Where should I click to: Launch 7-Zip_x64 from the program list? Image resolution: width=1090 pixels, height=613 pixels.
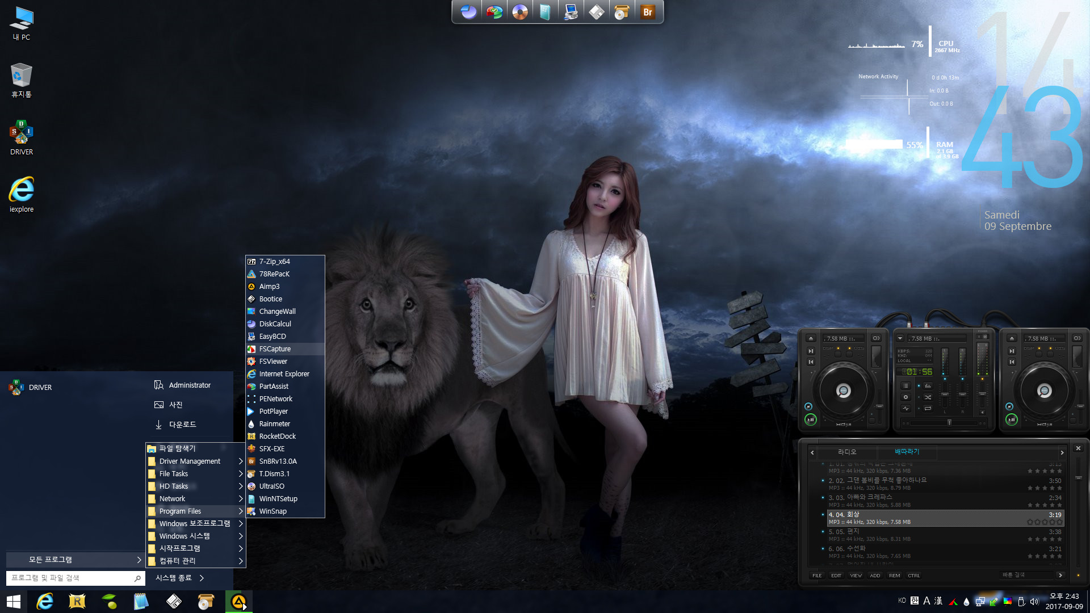[x=285, y=262]
